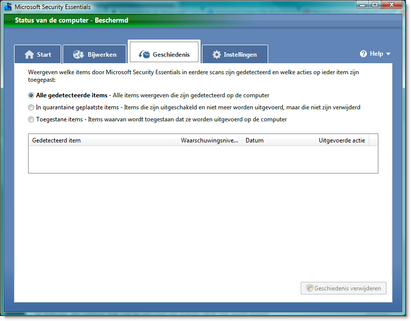
Task: Sort by 'Uitgevoerde actie' column header
Action: (342, 140)
